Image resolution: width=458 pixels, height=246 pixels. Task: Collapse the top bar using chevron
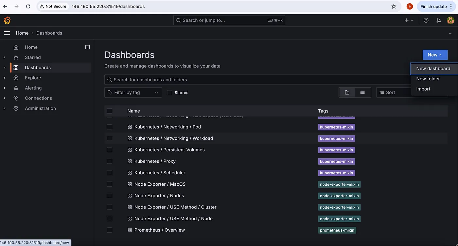[x=450, y=33]
